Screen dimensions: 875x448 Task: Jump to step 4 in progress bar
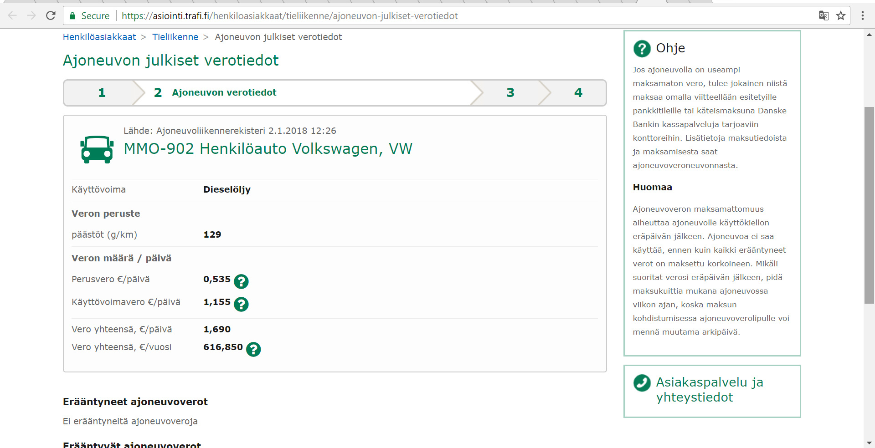coord(578,93)
